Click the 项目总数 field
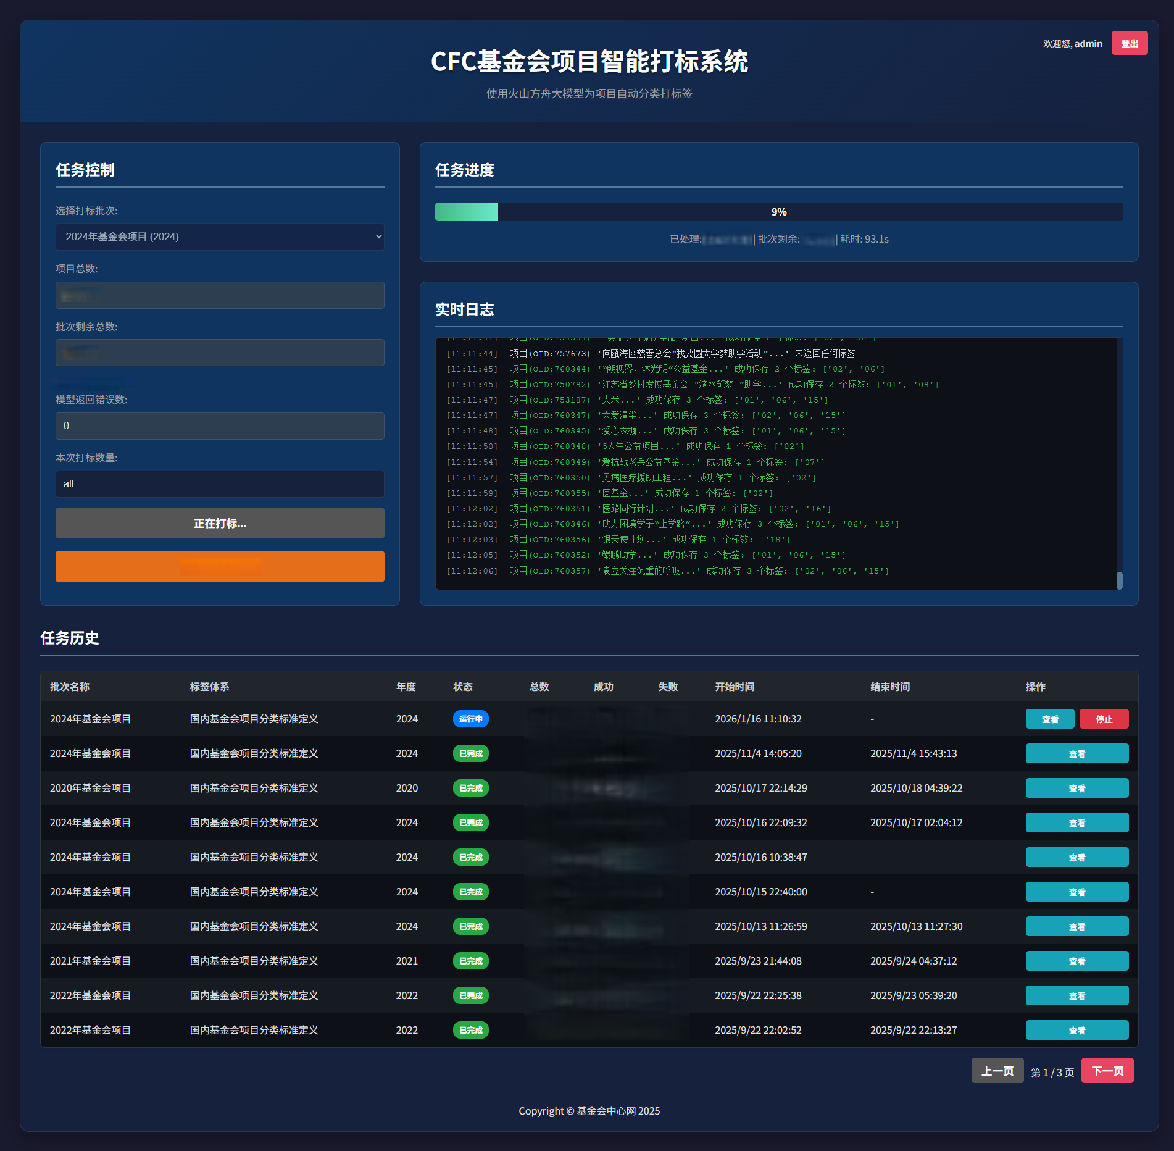 220,295
